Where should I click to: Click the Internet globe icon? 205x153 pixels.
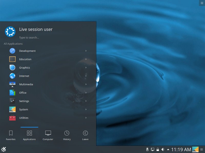pos(12,76)
